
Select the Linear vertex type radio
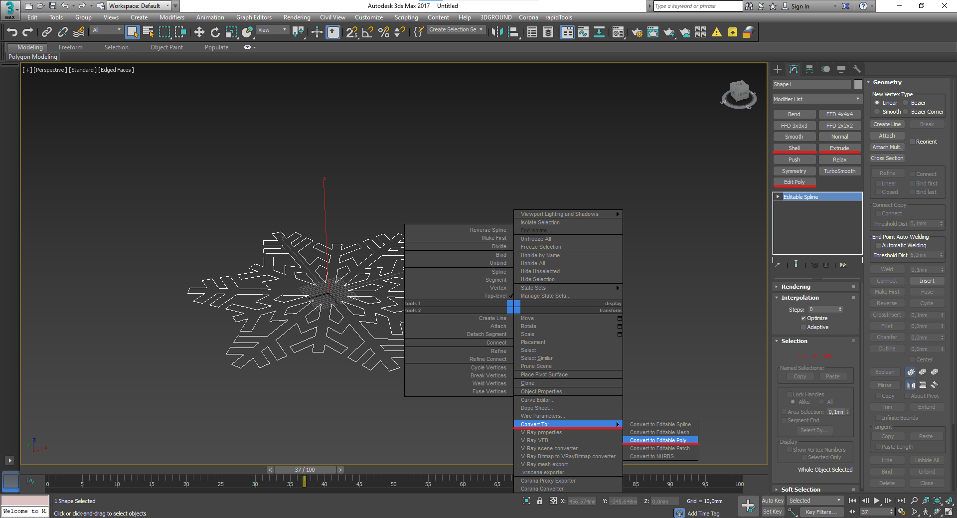pos(877,103)
